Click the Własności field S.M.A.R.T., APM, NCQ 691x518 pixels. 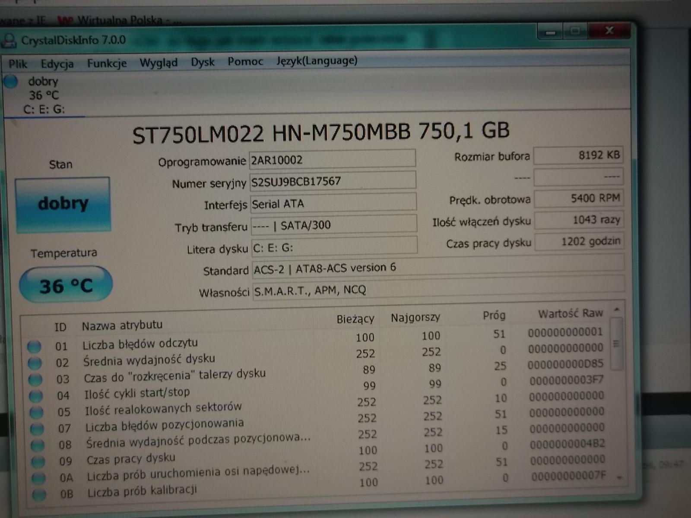point(438,288)
